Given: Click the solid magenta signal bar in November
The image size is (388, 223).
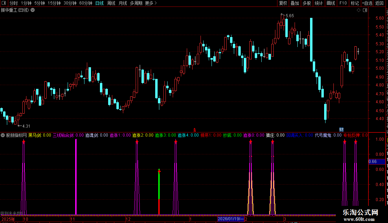Looking at the screenshot, I should pos(76,177).
